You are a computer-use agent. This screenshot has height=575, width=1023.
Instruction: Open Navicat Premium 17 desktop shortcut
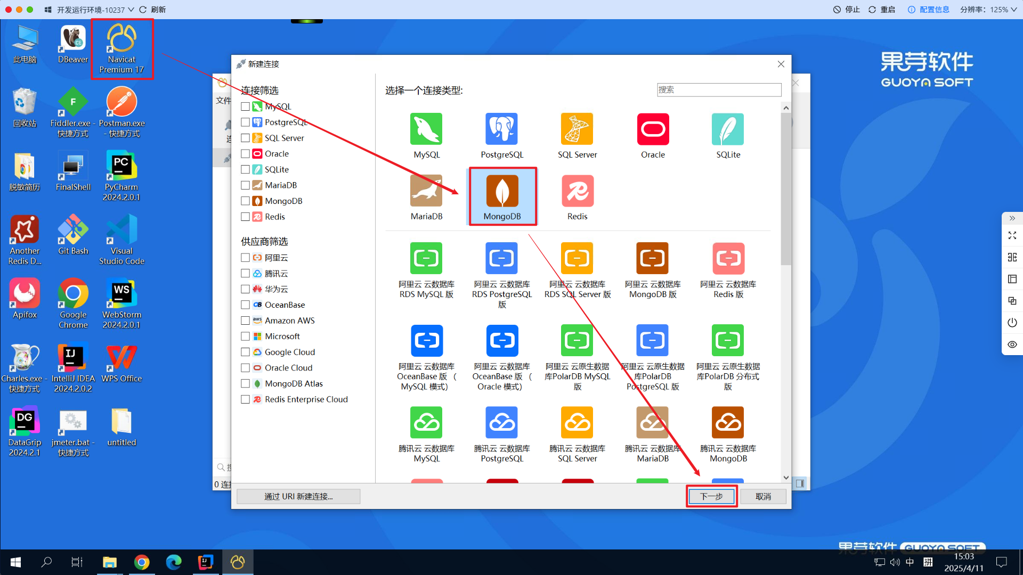pyautogui.click(x=121, y=49)
